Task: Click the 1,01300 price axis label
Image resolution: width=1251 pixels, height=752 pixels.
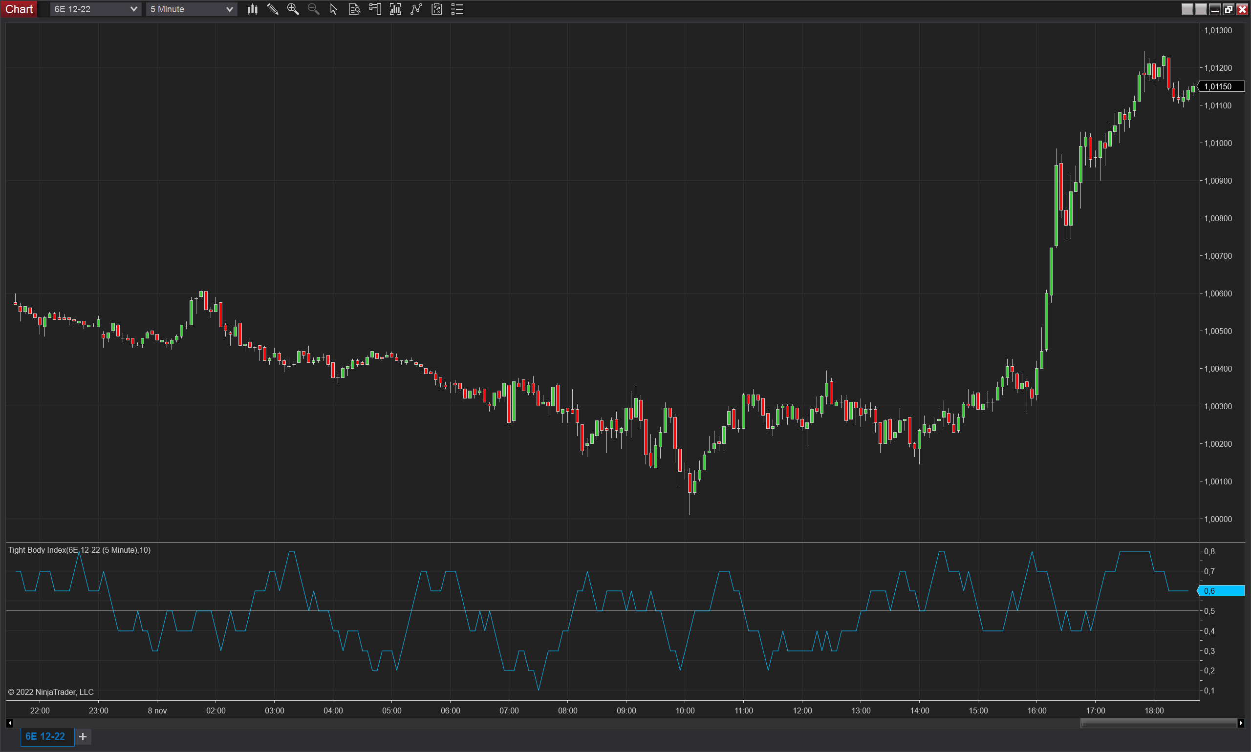Action: click(x=1218, y=30)
